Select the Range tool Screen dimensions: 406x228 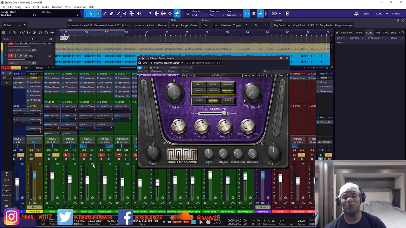98,14
